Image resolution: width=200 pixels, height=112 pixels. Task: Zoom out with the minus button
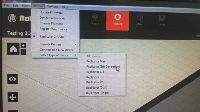tap(23, 52)
